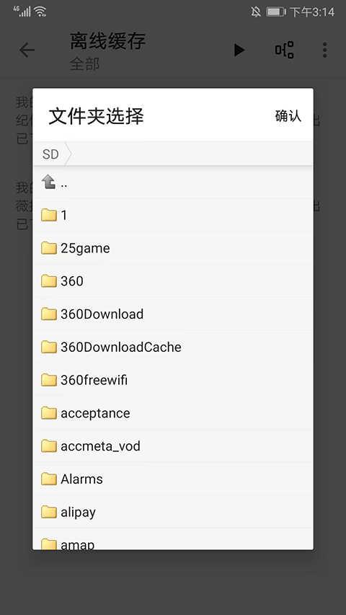Select the SD breadcrumb path
The height and width of the screenshot is (615, 346).
point(50,154)
